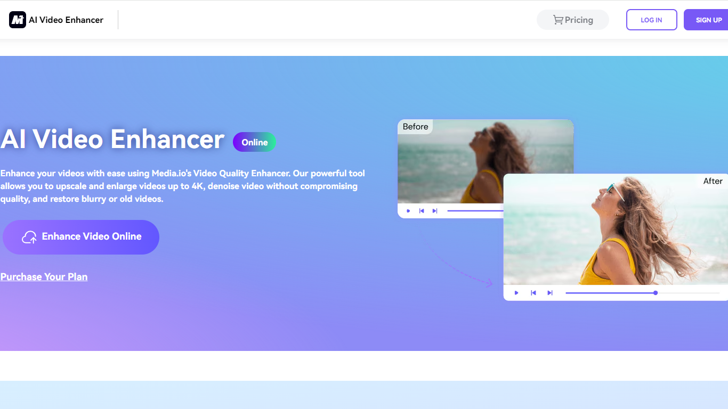This screenshot has width=728, height=409.
Task: Select the After video preview image
Action: point(613,234)
